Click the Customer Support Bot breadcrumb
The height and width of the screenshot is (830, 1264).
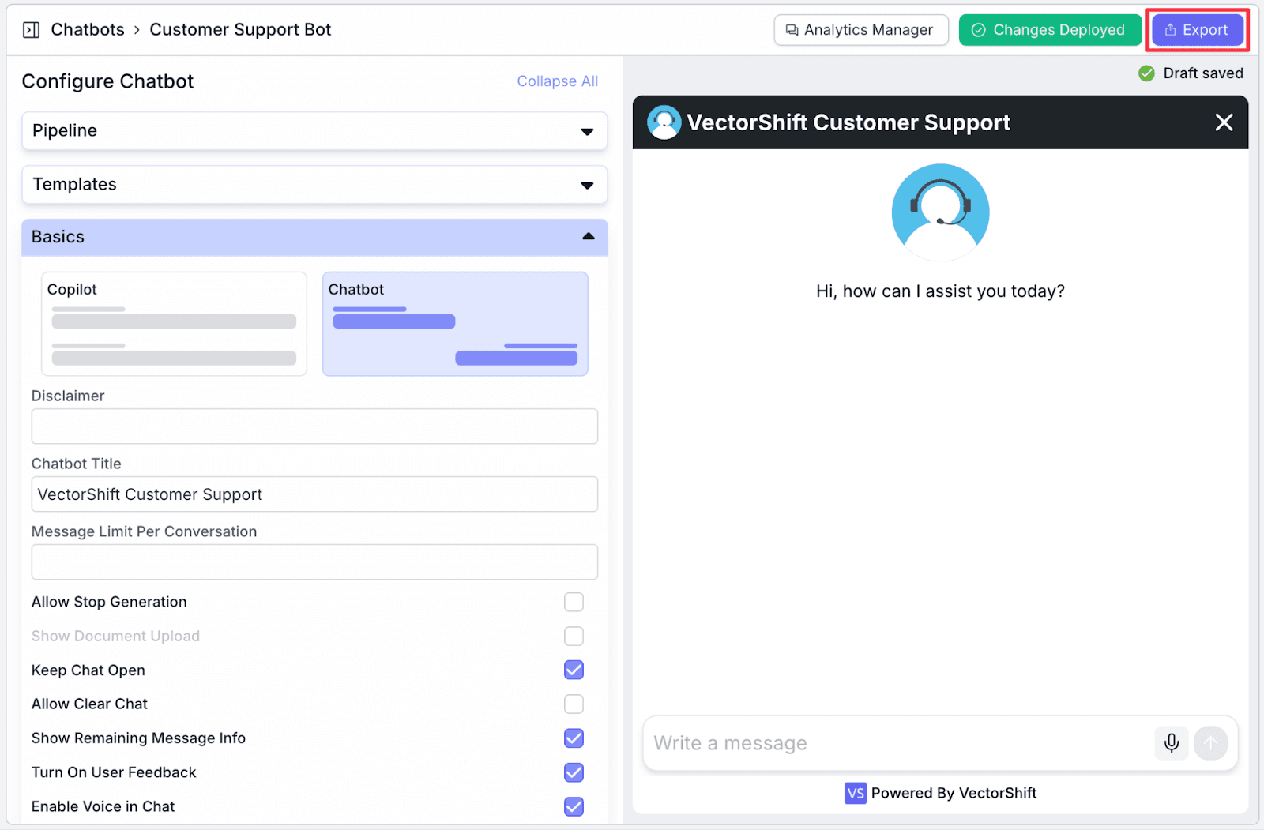tap(240, 30)
